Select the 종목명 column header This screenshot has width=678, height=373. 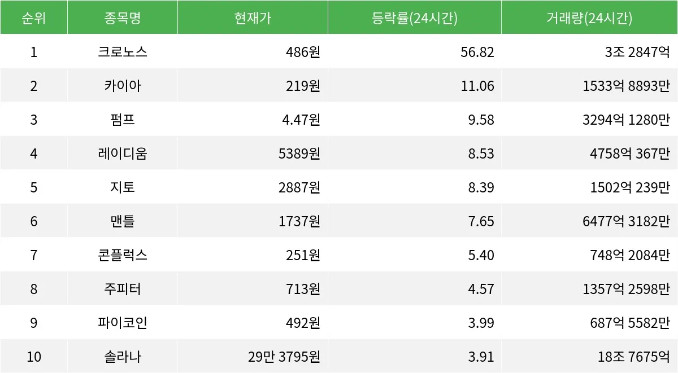coord(123,17)
